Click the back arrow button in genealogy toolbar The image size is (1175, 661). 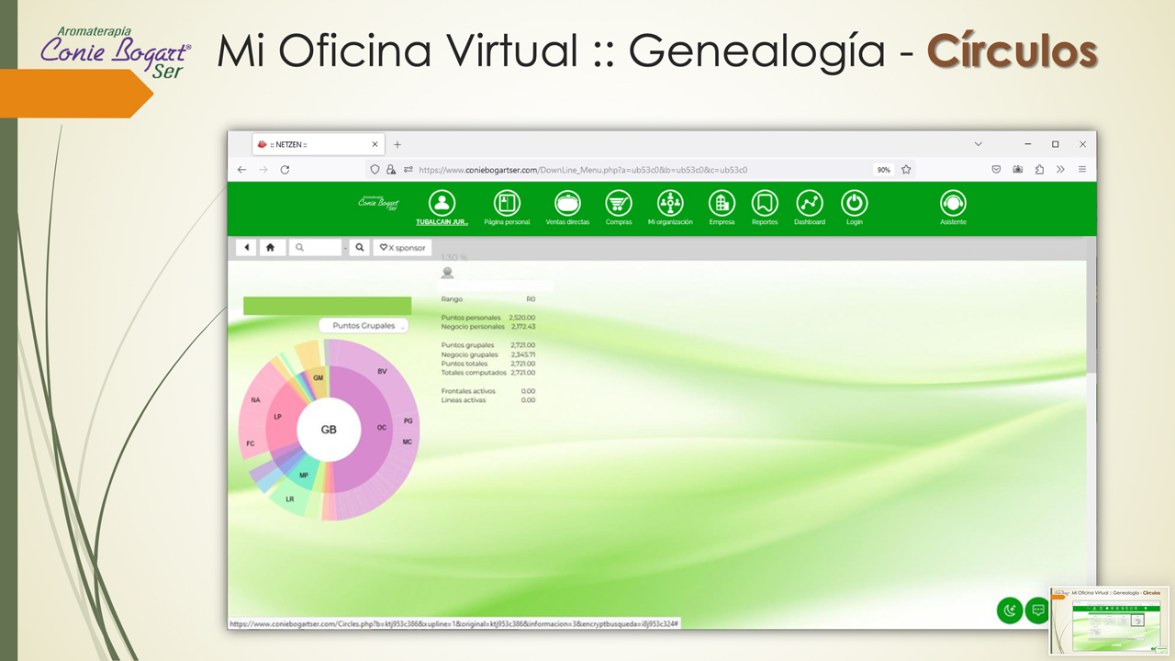tap(246, 248)
